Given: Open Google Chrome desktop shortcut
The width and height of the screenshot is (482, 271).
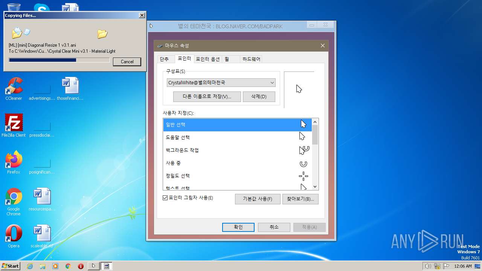Looking at the screenshot, I should point(14,202).
